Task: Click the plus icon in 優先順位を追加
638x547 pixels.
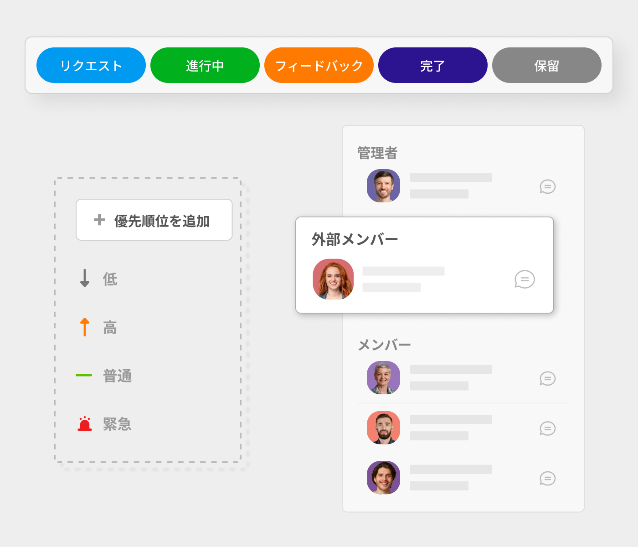Action: click(x=99, y=220)
